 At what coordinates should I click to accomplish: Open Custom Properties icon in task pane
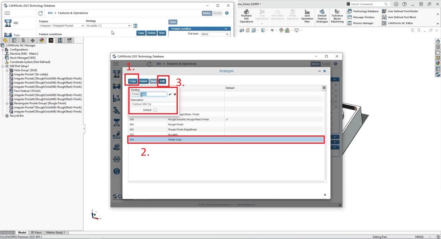coord(438,69)
